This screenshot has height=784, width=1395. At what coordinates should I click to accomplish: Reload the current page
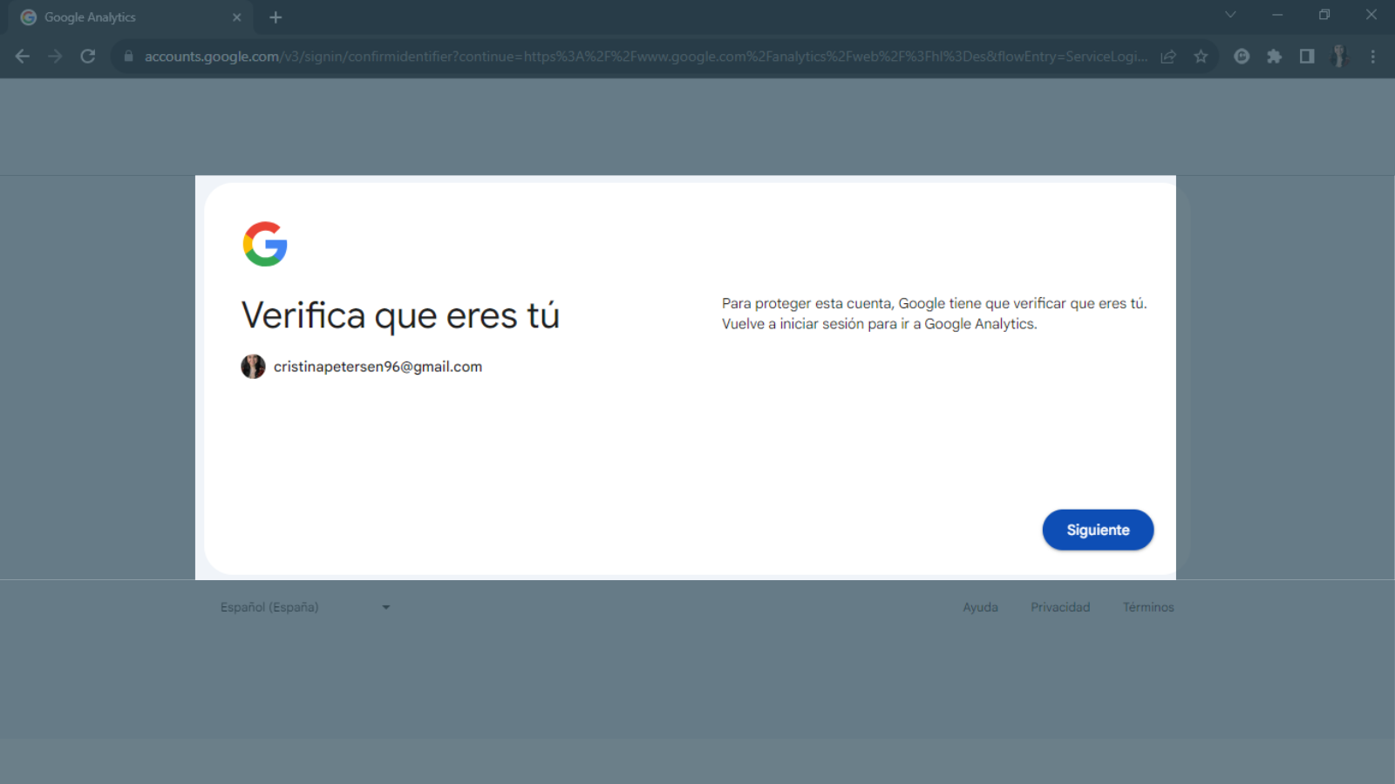(x=88, y=57)
